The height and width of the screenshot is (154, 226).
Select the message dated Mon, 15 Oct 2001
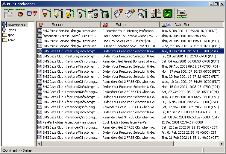(x=131, y=87)
